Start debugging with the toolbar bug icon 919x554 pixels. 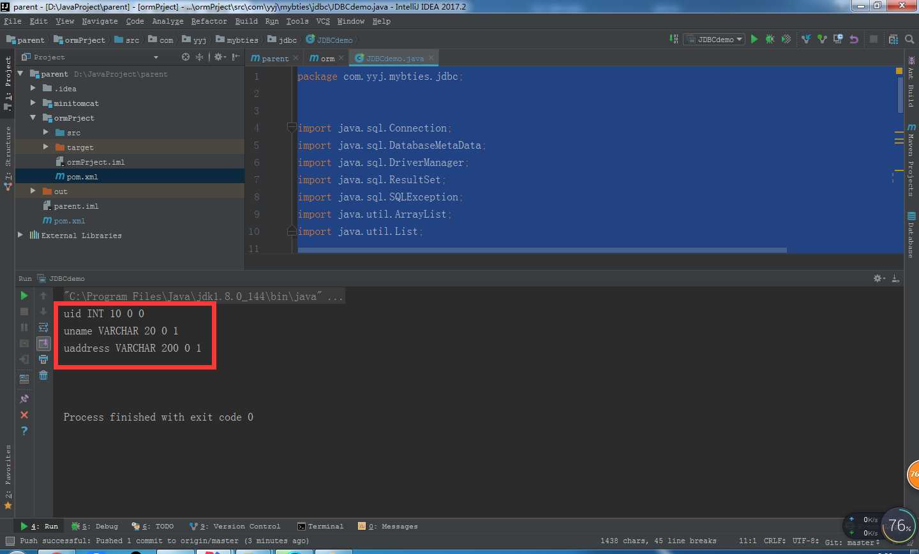[770, 40]
